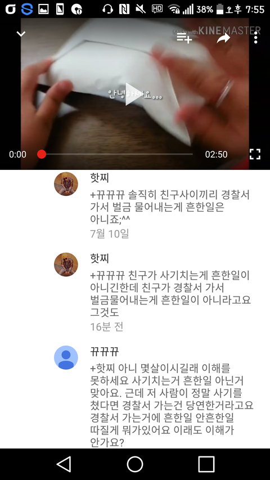270x480 pixels.
Task: Tap the NFC icon in the status bar
Action: 124,9
